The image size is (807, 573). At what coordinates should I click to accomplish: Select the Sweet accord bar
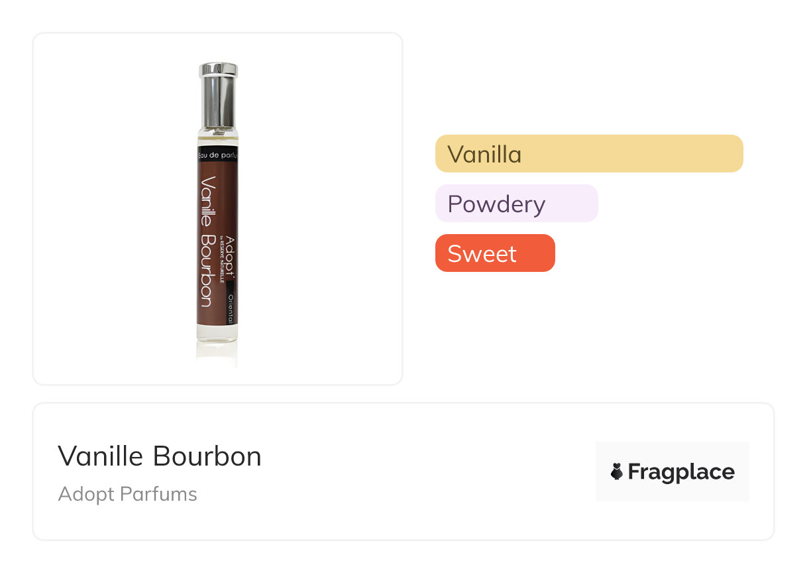pos(494,253)
